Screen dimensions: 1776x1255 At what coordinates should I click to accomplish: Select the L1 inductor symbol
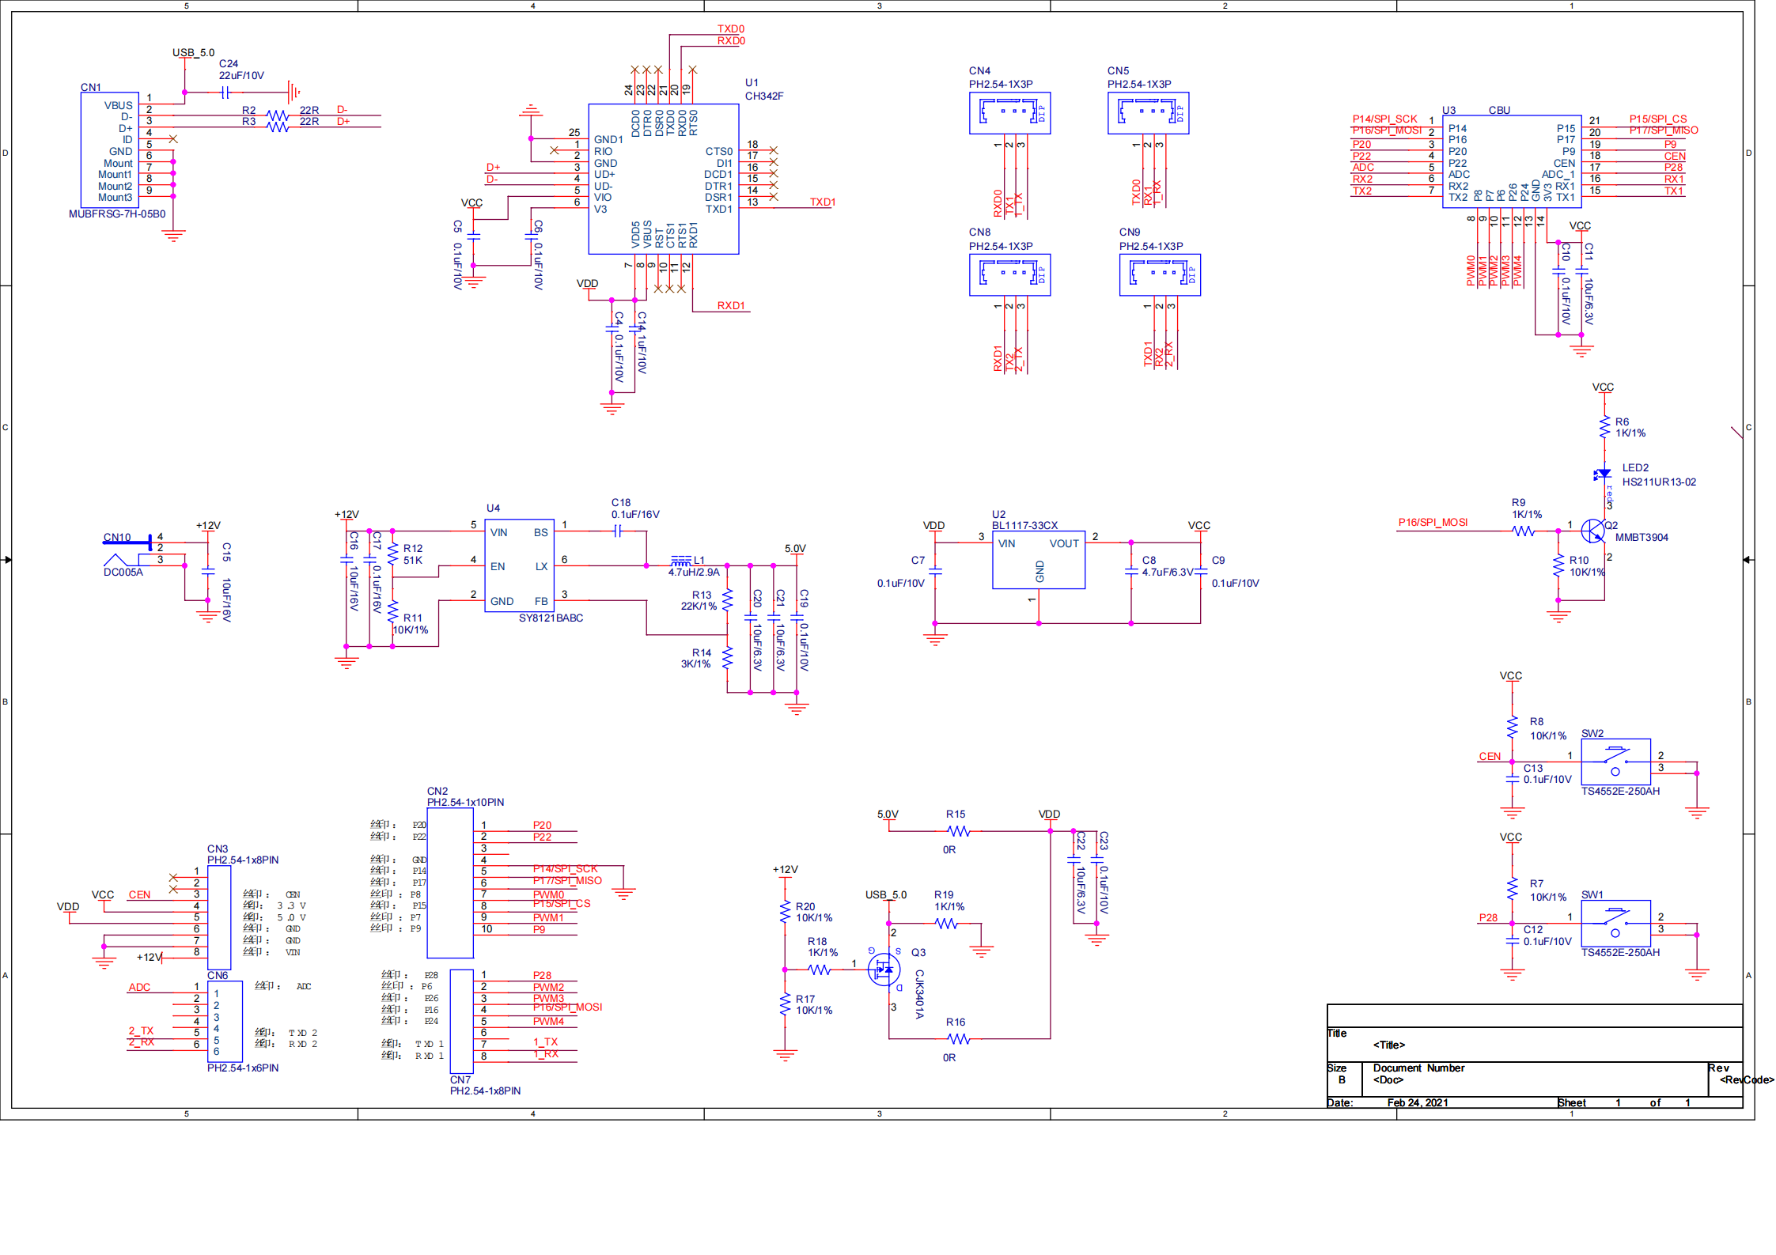pos(681,562)
